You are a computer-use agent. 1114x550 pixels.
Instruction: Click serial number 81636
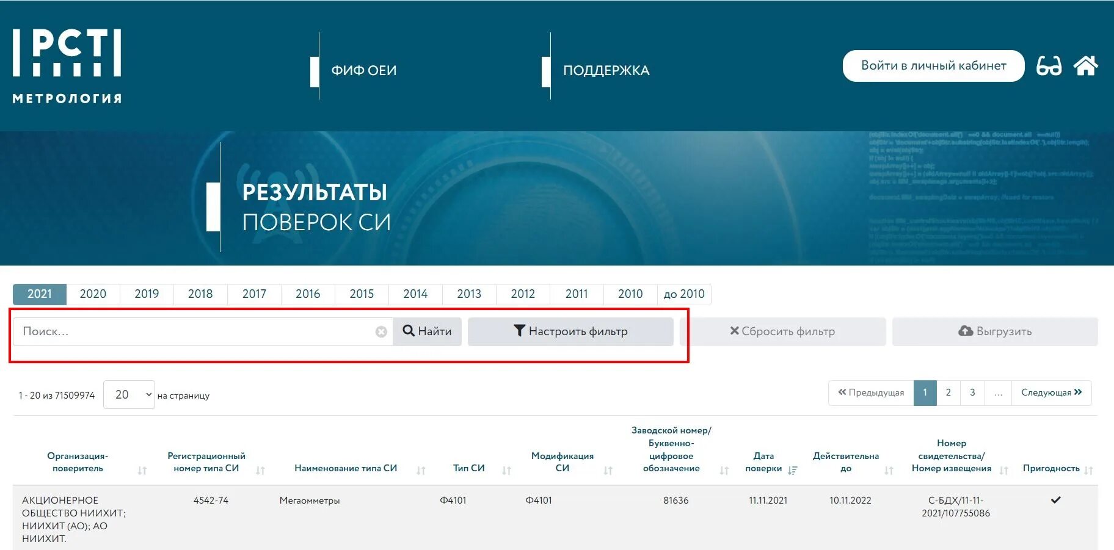[676, 501]
